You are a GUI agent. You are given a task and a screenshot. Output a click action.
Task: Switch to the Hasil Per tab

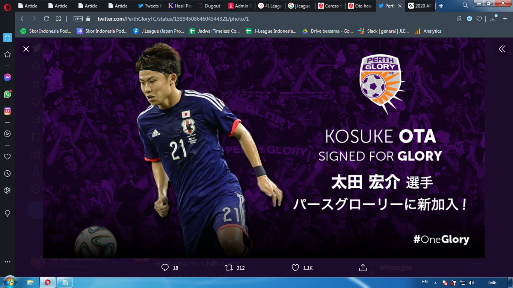point(180,6)
